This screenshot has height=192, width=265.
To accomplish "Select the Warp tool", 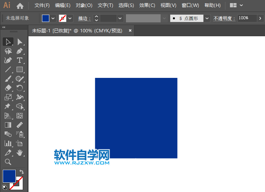I will [20, 97].
